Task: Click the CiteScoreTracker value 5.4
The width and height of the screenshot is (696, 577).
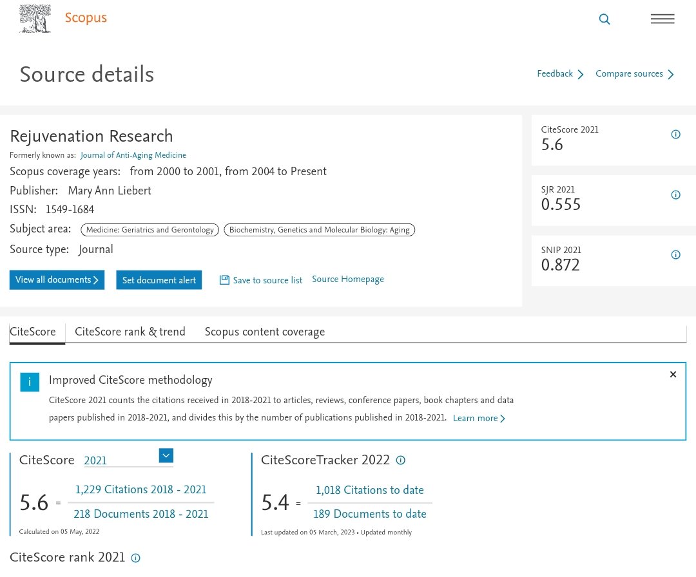Action: (x=275, y=502)
